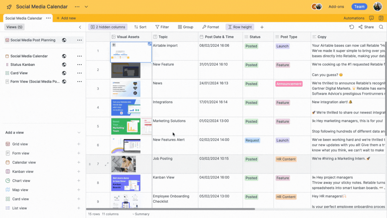The image size is (387, 218).
Task: Open more options for Status Kanban
Action: coord(80,65)
